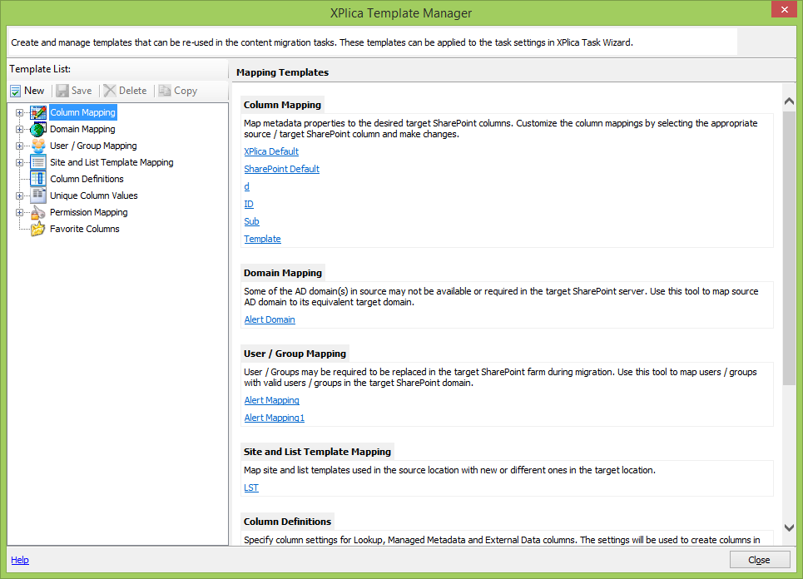This screenshot has width=803, height=579.
Task: Select Column Mapping in the template list
Action: click(x=83, y=112)
